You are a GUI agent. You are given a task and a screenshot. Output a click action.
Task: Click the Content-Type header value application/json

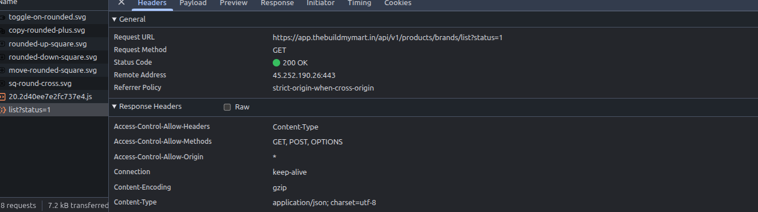pos(324,202)
